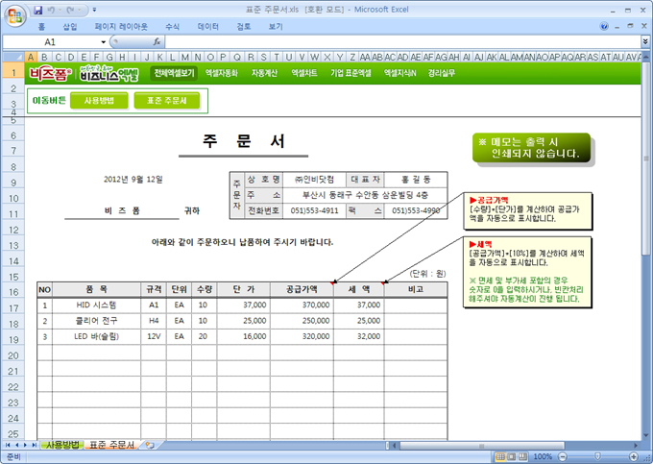The height and width of the screenshot is (464, 653).
Task: Open the 페이지 레이아웃 ribbon tab
Action: pyautogui.click(x=121, y=27)
